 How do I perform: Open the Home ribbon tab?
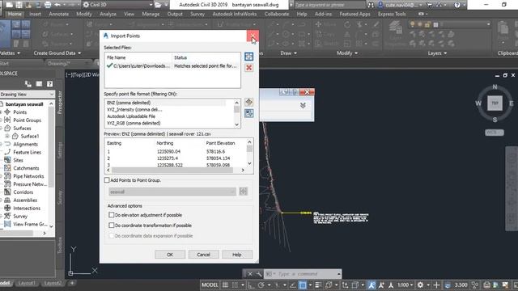pyautogui.click(x=15, y=15)
